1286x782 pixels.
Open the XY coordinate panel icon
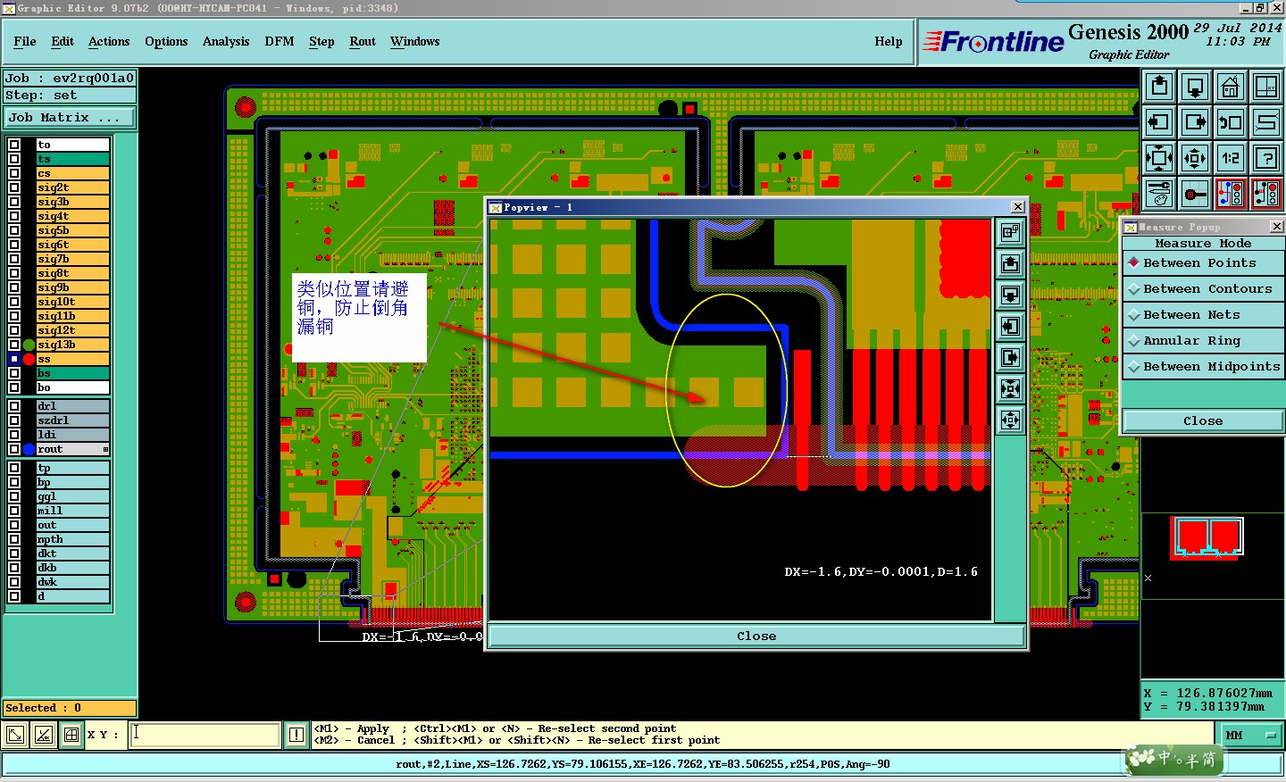point(1266,87)
